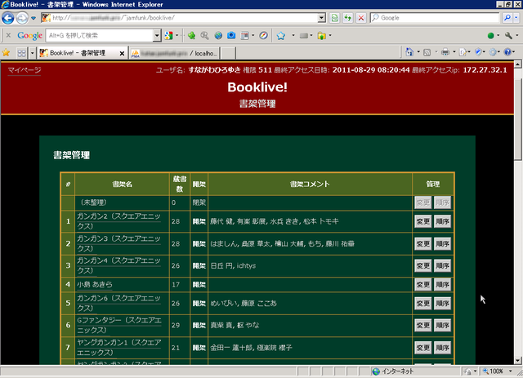Expand the Google Toolbar search suggestions dropdown
The image size is (523, 378).
pos(157,35)
